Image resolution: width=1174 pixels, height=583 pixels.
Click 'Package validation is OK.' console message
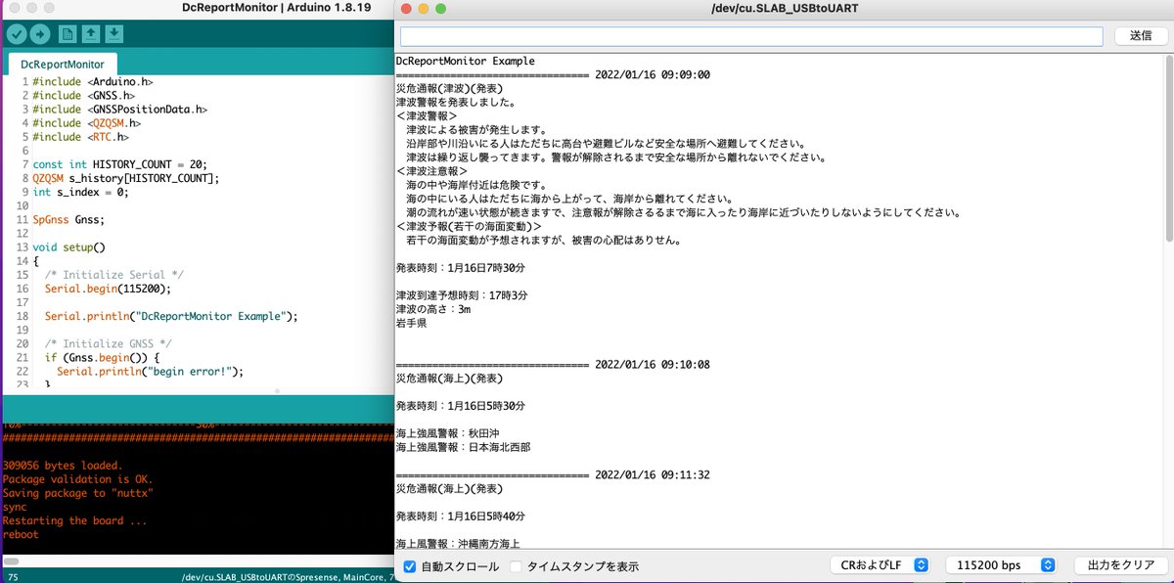click(78, 479)
